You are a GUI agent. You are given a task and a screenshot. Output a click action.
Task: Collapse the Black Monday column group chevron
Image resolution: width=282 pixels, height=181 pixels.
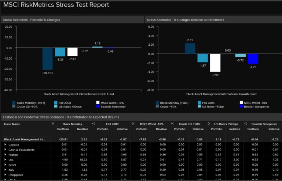[53, 124]
